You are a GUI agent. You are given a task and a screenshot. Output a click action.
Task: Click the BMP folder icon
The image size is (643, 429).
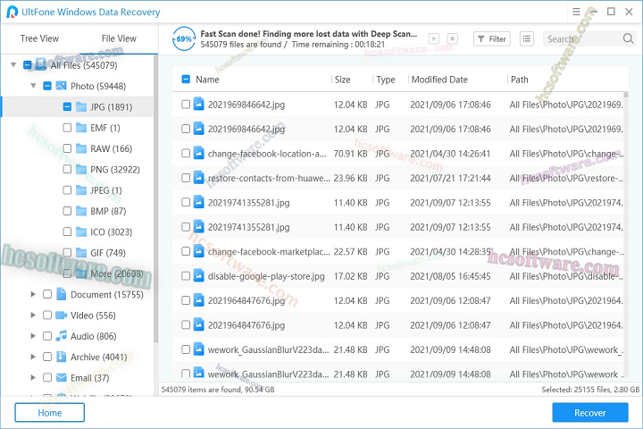pyautogui.click(x=81, y=211)
